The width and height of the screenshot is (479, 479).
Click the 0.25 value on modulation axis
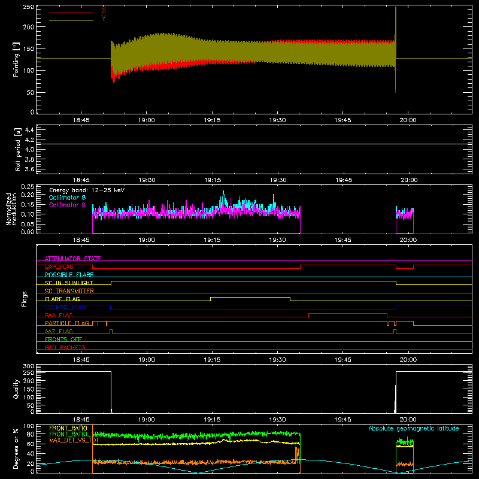pos(28,187)
